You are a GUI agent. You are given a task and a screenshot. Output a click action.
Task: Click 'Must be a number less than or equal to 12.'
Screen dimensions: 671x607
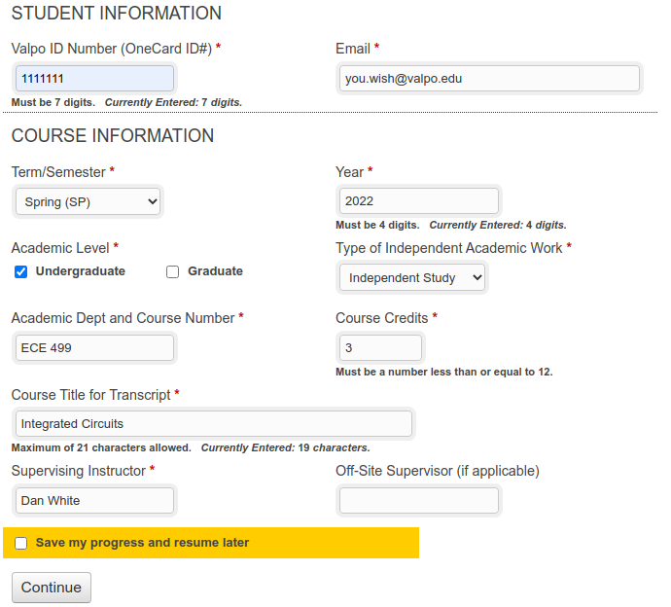point(444,372)
